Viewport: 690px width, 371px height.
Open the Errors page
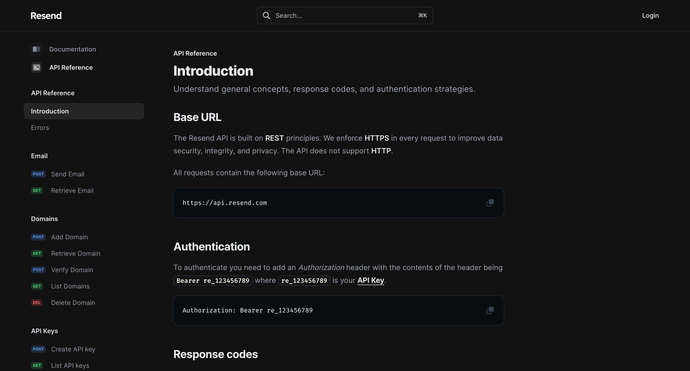pyautogui.click(x=40, y=128)
